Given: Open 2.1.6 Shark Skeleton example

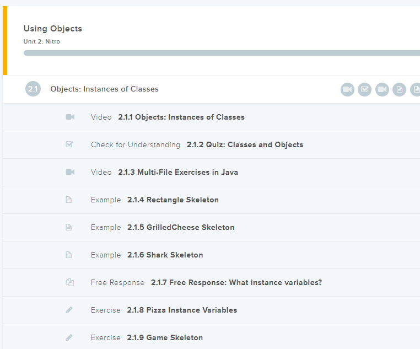Looking at the screenshot, I should [165, 255].
